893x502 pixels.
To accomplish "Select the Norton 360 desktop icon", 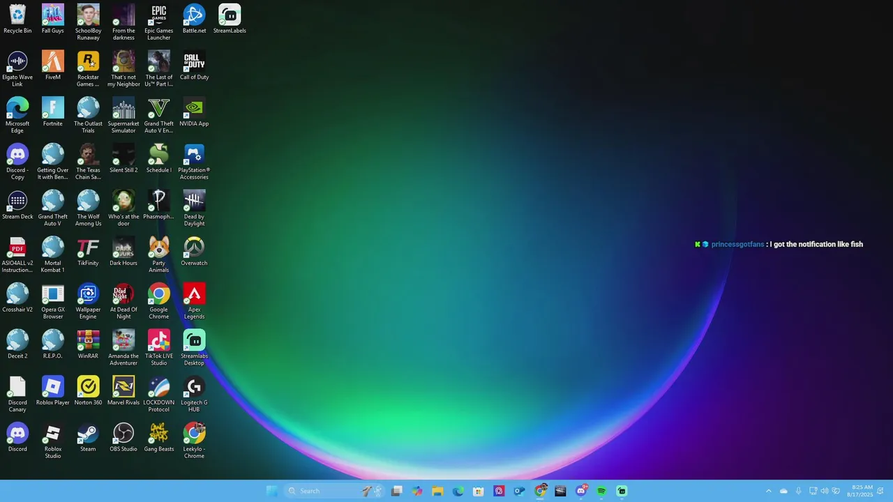I will (88, 390).
